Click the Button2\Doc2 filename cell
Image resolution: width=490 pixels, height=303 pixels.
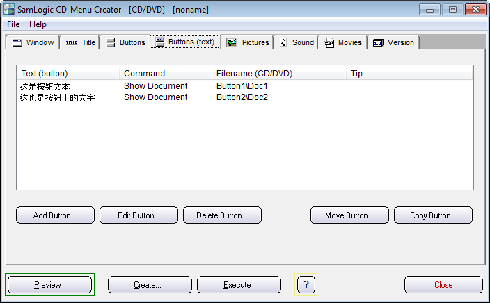coord(242,97)
